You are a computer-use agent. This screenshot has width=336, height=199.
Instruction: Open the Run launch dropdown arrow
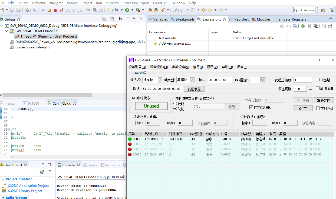tap(132, 10)
